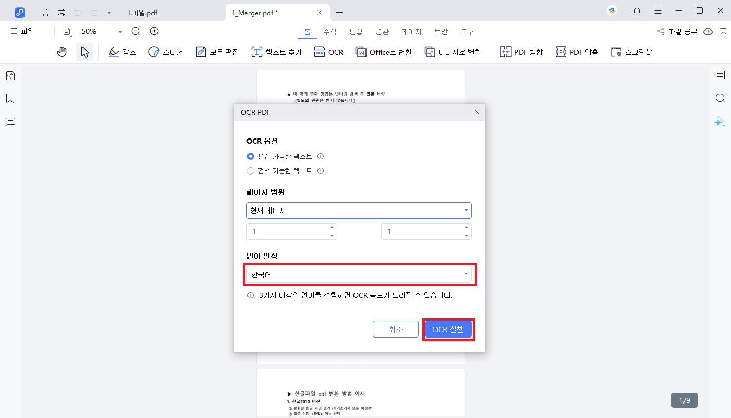Screen dimensions: 731x418
Task: Click the colorful account avatar icon
Action: point(612,10)
